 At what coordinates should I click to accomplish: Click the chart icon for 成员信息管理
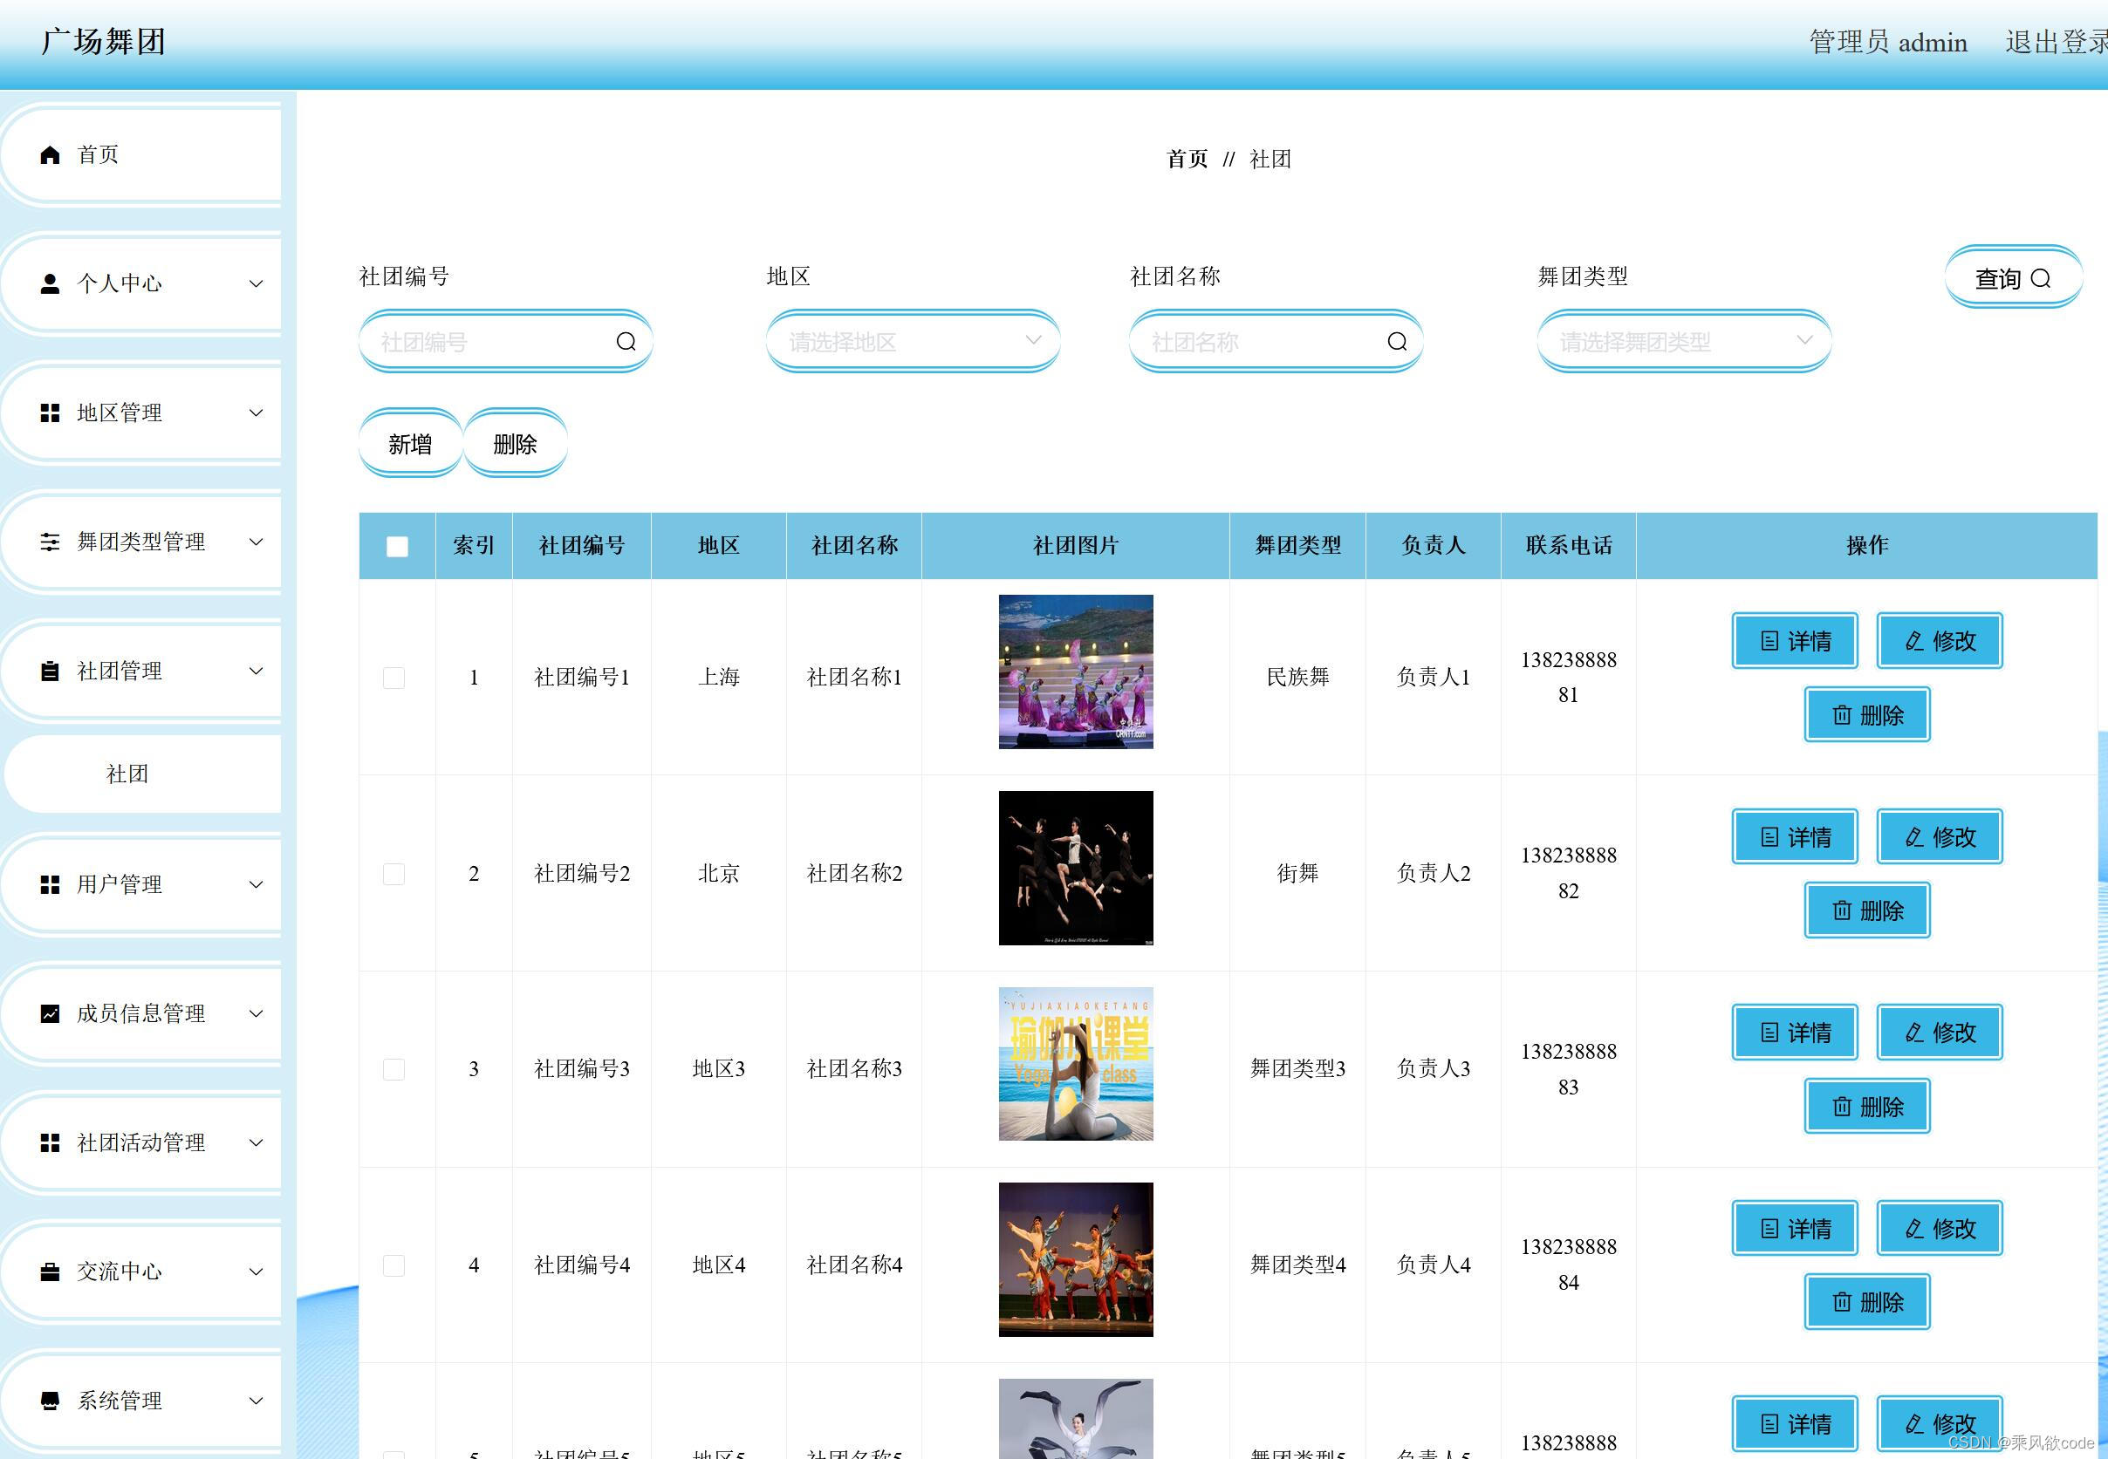pyautogui.click(x=51, y=1012)
